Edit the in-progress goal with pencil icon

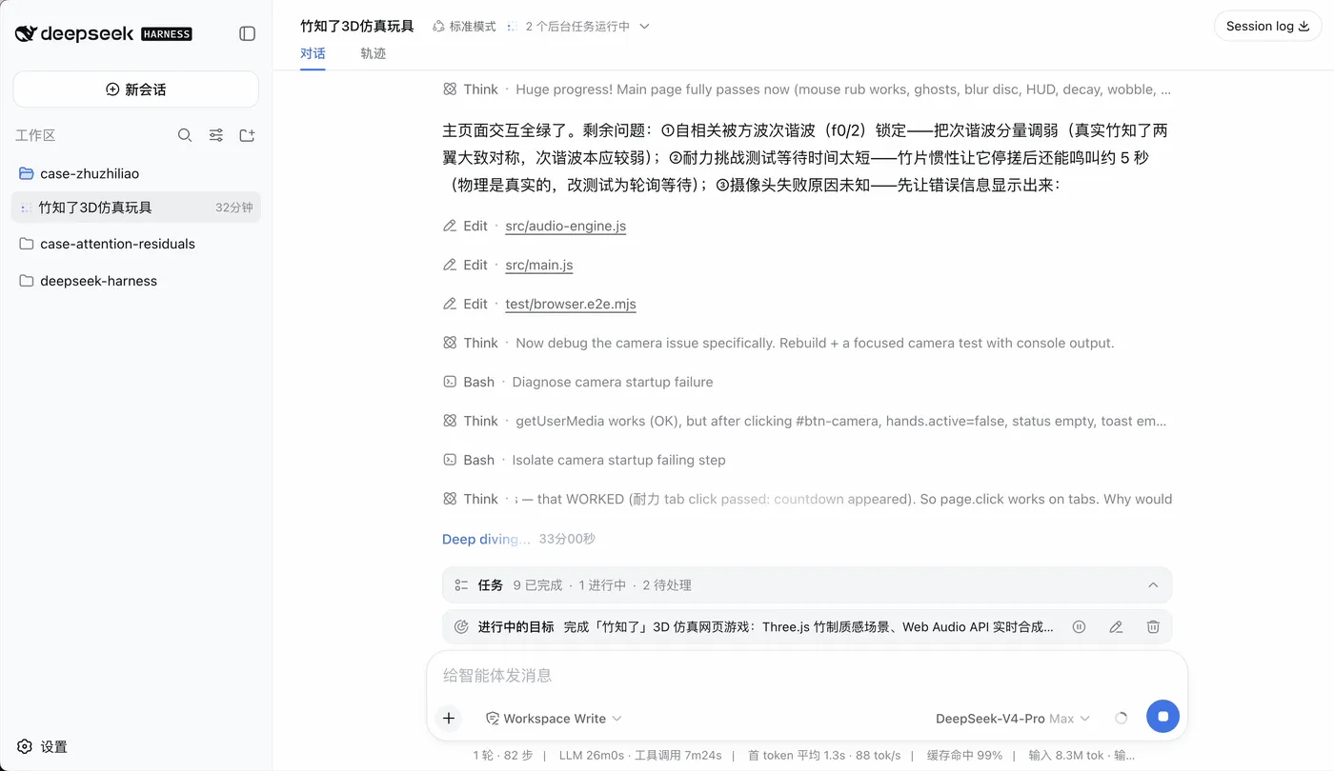1116,627
